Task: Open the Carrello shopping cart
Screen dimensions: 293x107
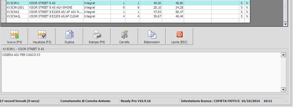Action: pos(124,36)
